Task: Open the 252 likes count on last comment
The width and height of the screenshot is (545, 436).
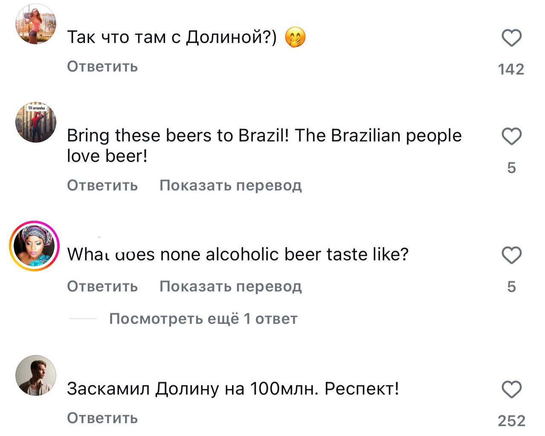Action: (x=511, y=421)
